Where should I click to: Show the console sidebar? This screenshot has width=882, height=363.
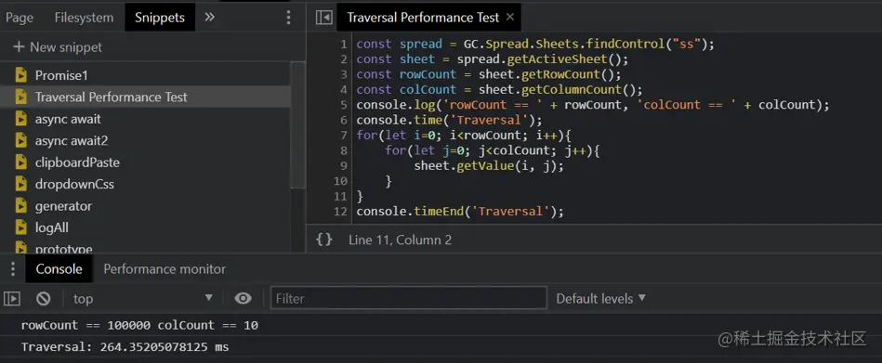click(x=12, y=298)
